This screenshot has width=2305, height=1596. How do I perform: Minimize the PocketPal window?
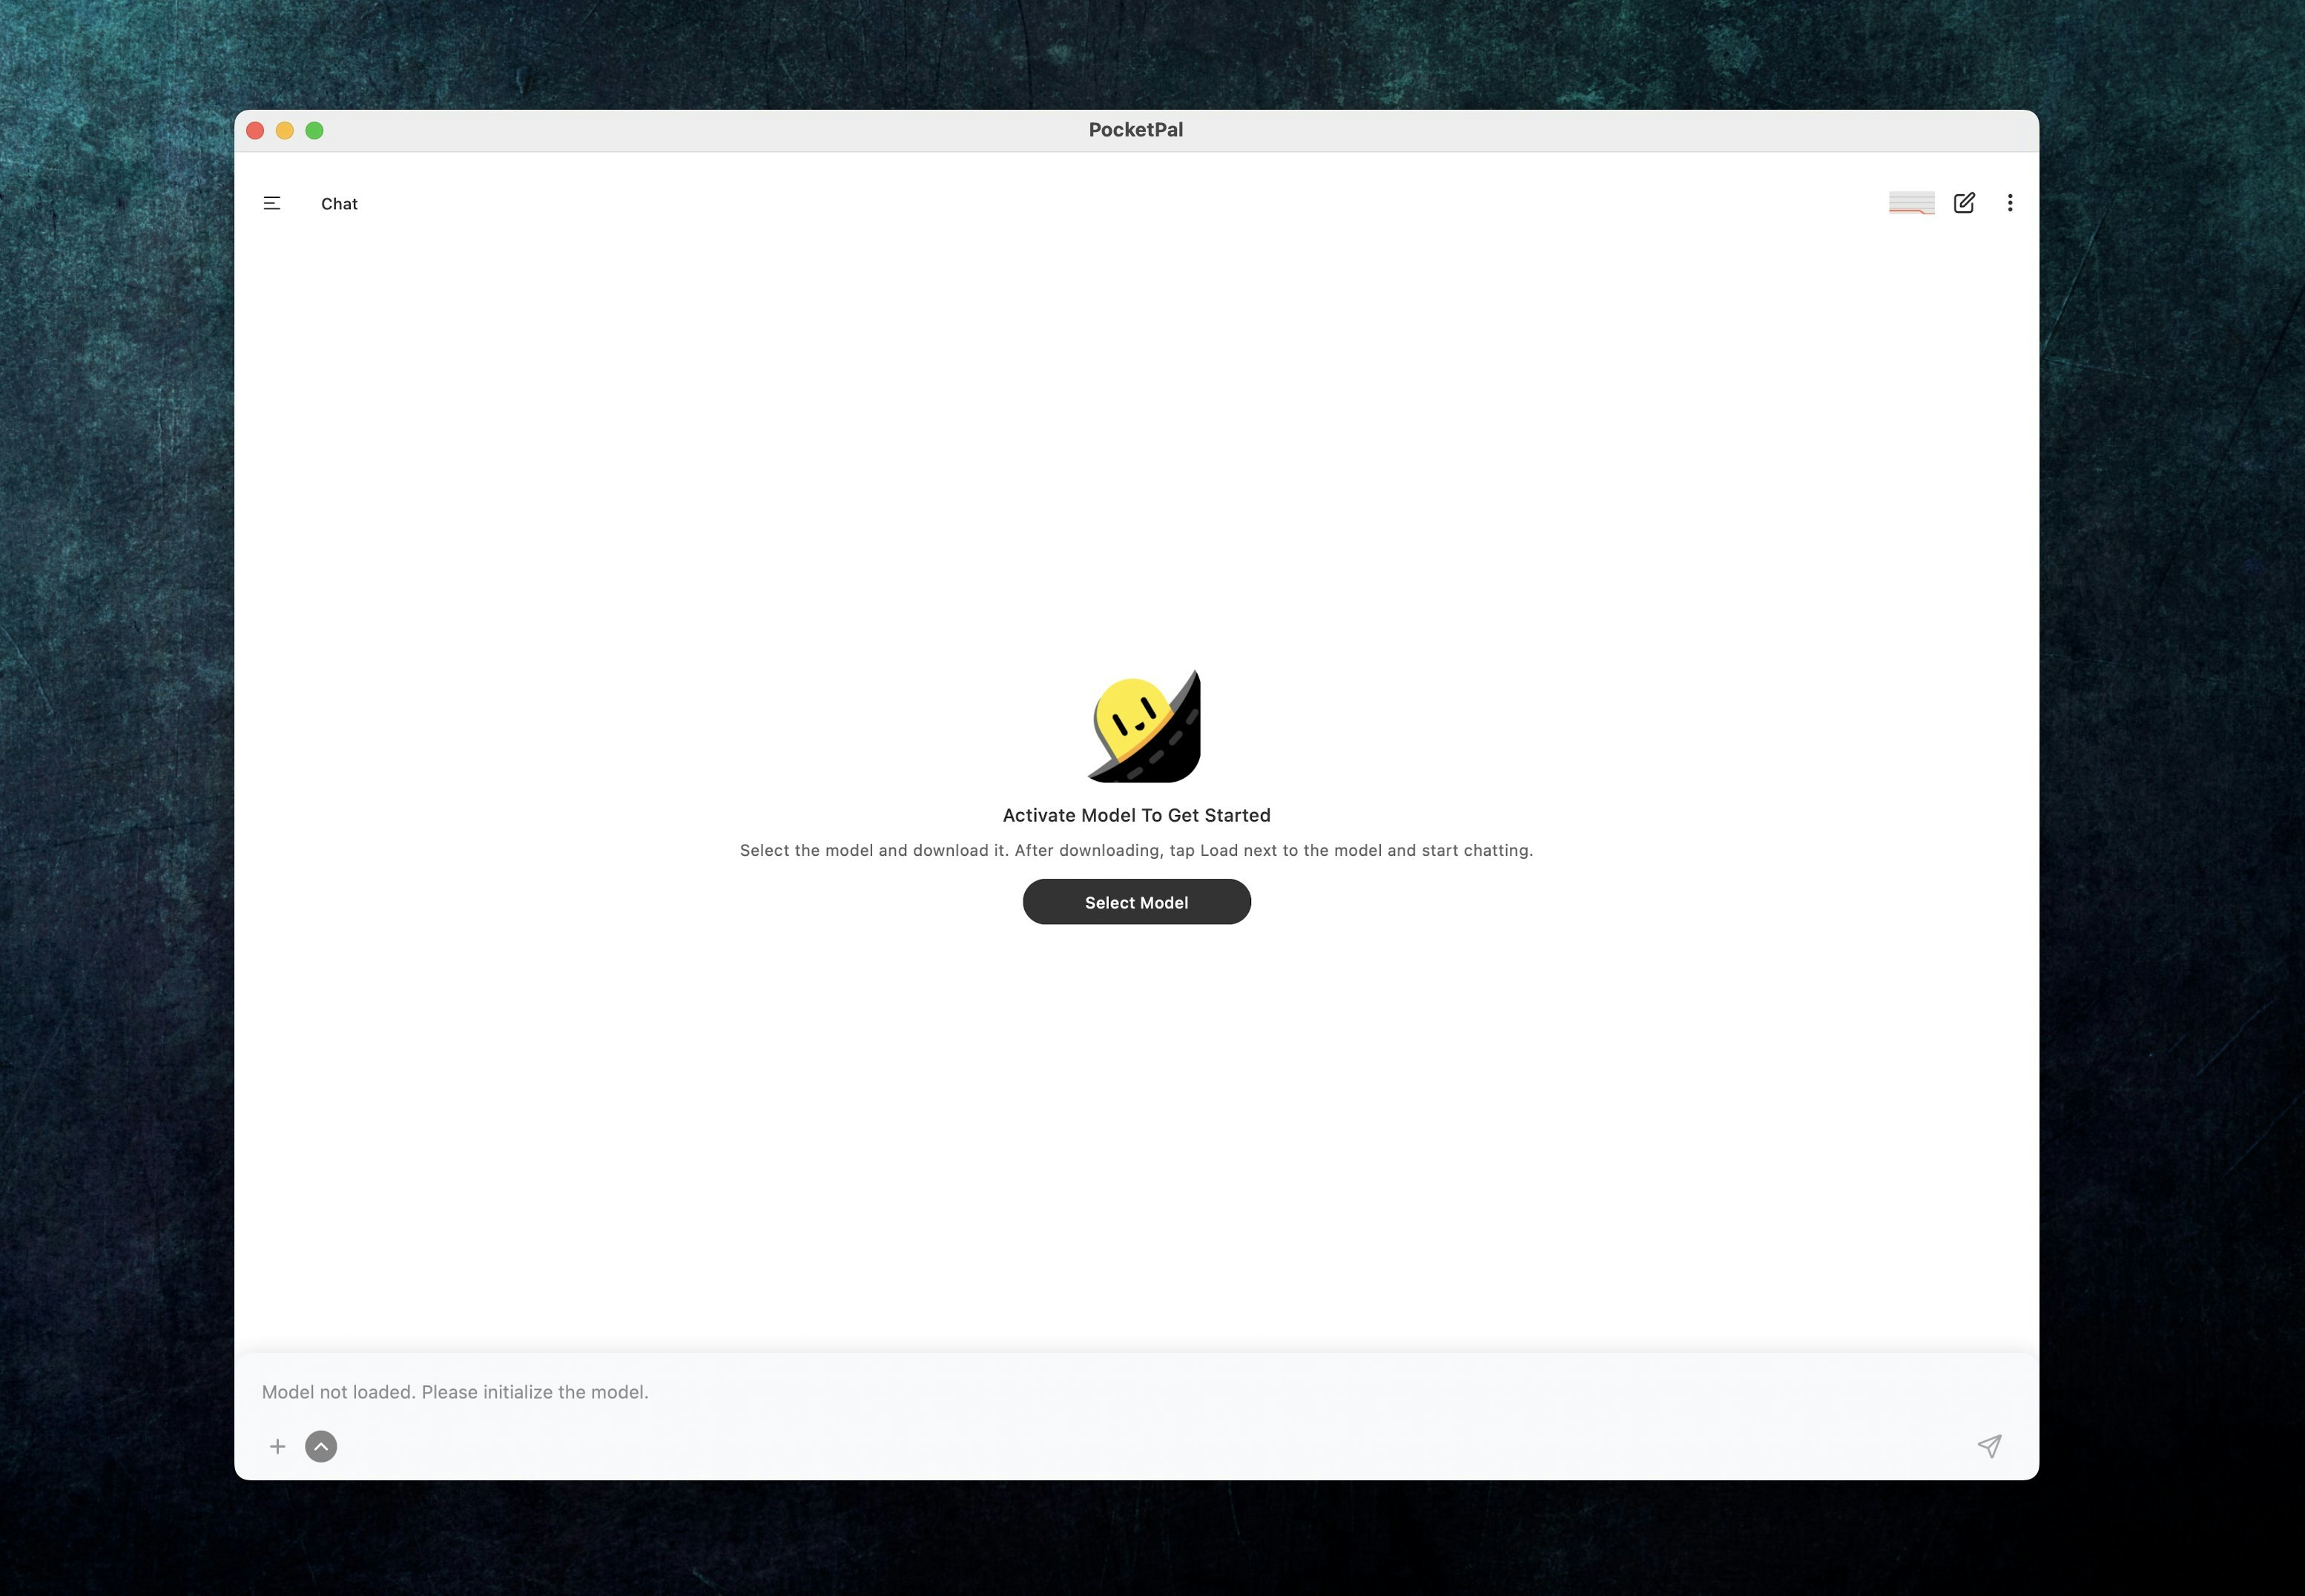pyautogui.click(x=285, y=130)
